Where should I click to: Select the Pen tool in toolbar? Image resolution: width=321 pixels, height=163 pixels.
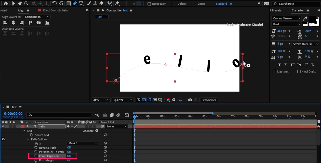click(75, 4)
